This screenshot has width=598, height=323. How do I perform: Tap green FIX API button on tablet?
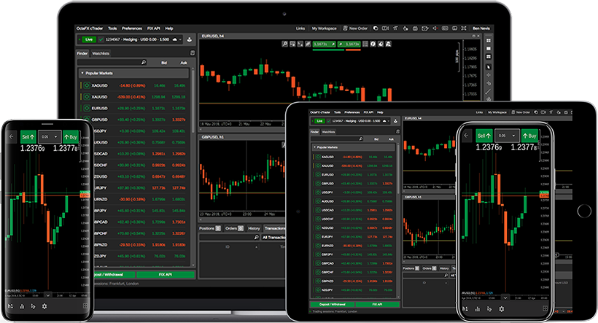pos(377,304)
